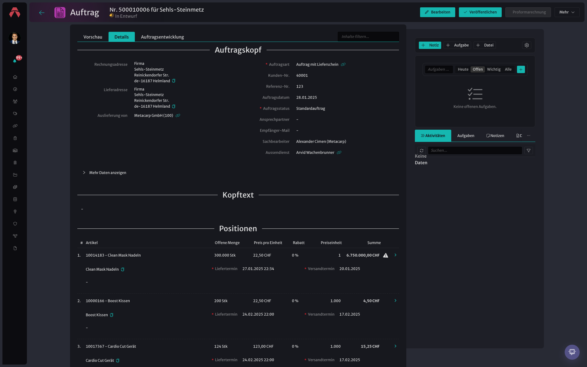Expand position 1 Clean Mask Nadeln chevron
Screen dimensions: 587x367
(x=395, y=255)
